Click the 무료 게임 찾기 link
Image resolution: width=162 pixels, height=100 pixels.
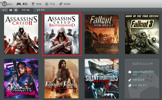(140, 85)
